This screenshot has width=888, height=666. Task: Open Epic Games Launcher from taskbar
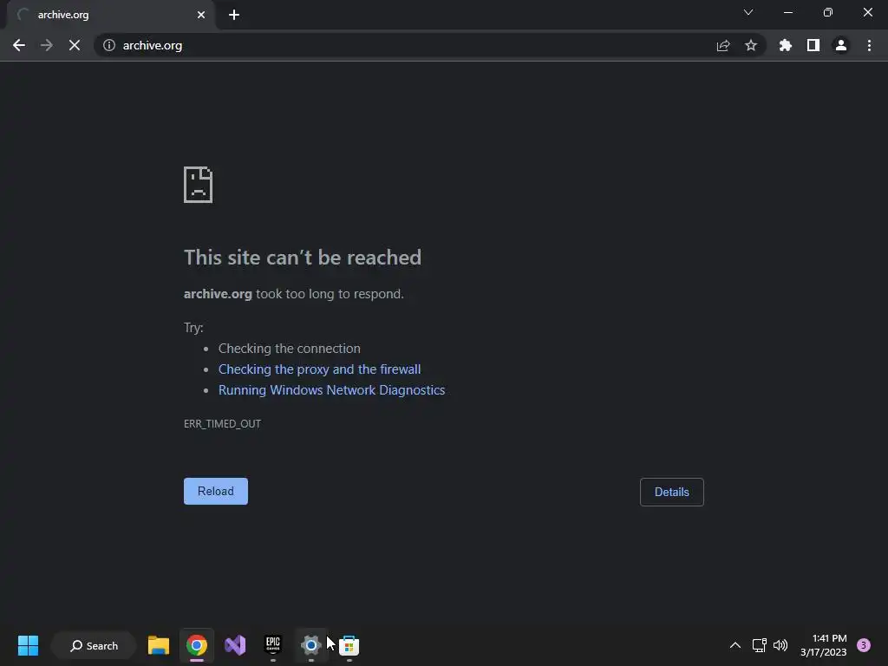(x=273, y=645)
